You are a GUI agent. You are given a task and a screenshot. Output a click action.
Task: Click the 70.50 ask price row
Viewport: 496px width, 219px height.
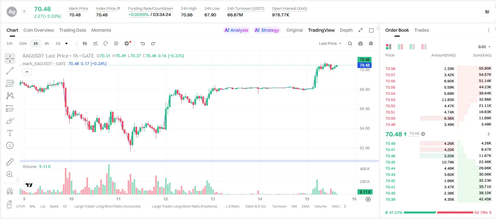pos(438,118)
